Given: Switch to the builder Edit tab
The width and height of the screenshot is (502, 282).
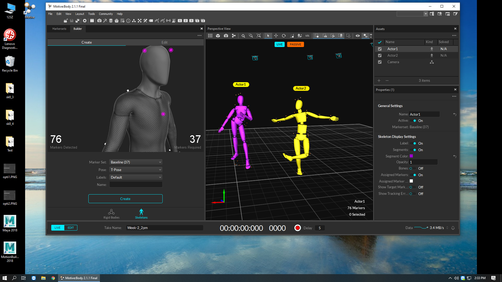Looking at the screenshot, I should [x=164, y=42].
